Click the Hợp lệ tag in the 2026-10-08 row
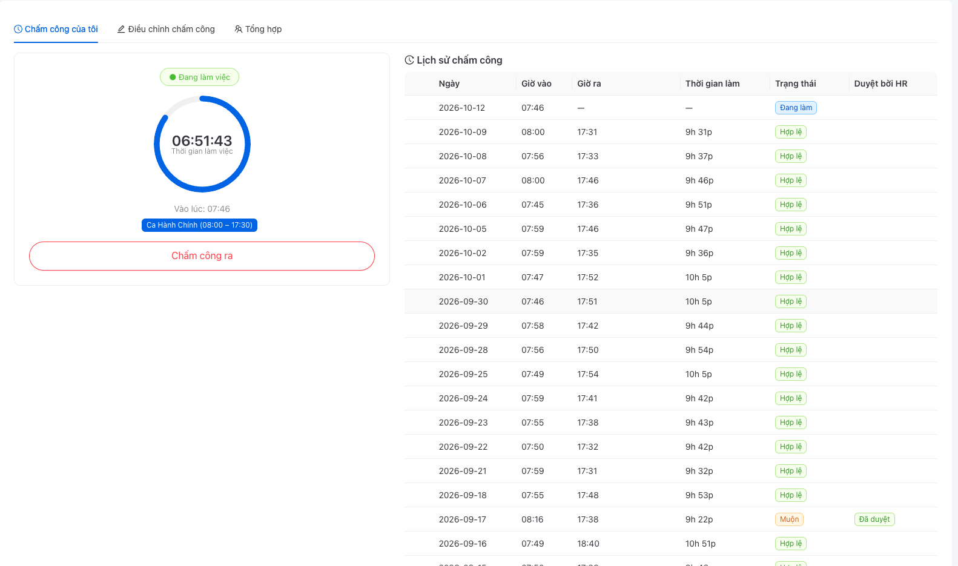 tap(791, 156)
